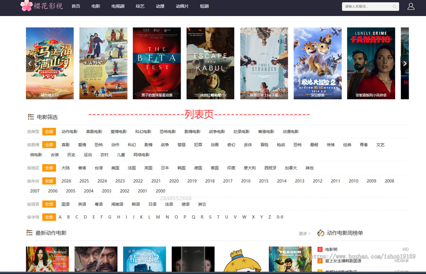Image resolution: width=426 pixels, height=274 pixels.
Task: Click the carousel previous arrow
Action: (x=30, y=64)
